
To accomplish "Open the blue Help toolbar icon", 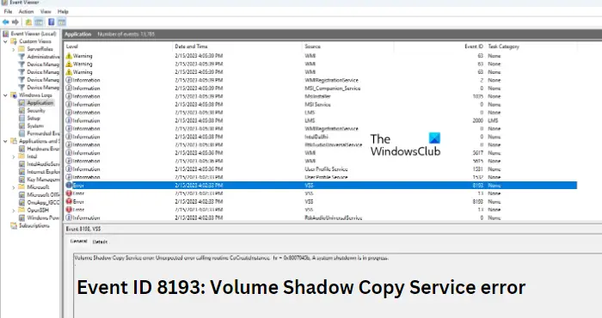I will pyautogui.click(x=51, y=21).
